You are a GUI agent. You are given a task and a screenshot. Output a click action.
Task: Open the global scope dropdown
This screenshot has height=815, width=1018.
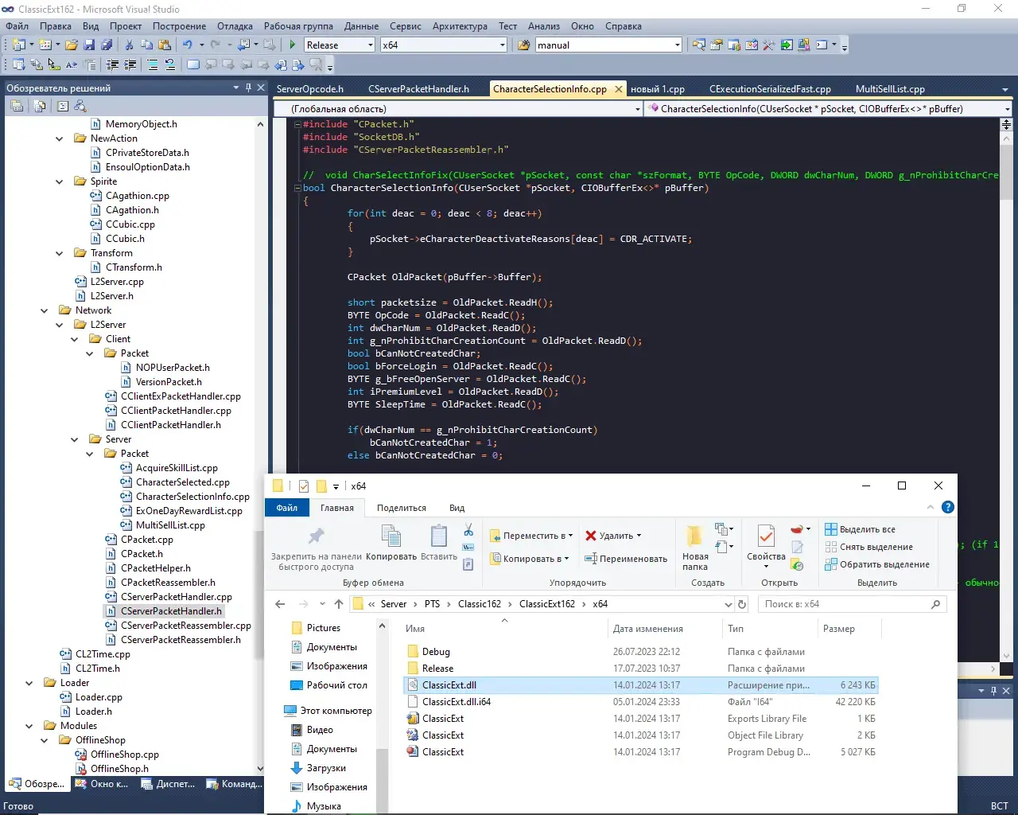[x=638, y=109]
